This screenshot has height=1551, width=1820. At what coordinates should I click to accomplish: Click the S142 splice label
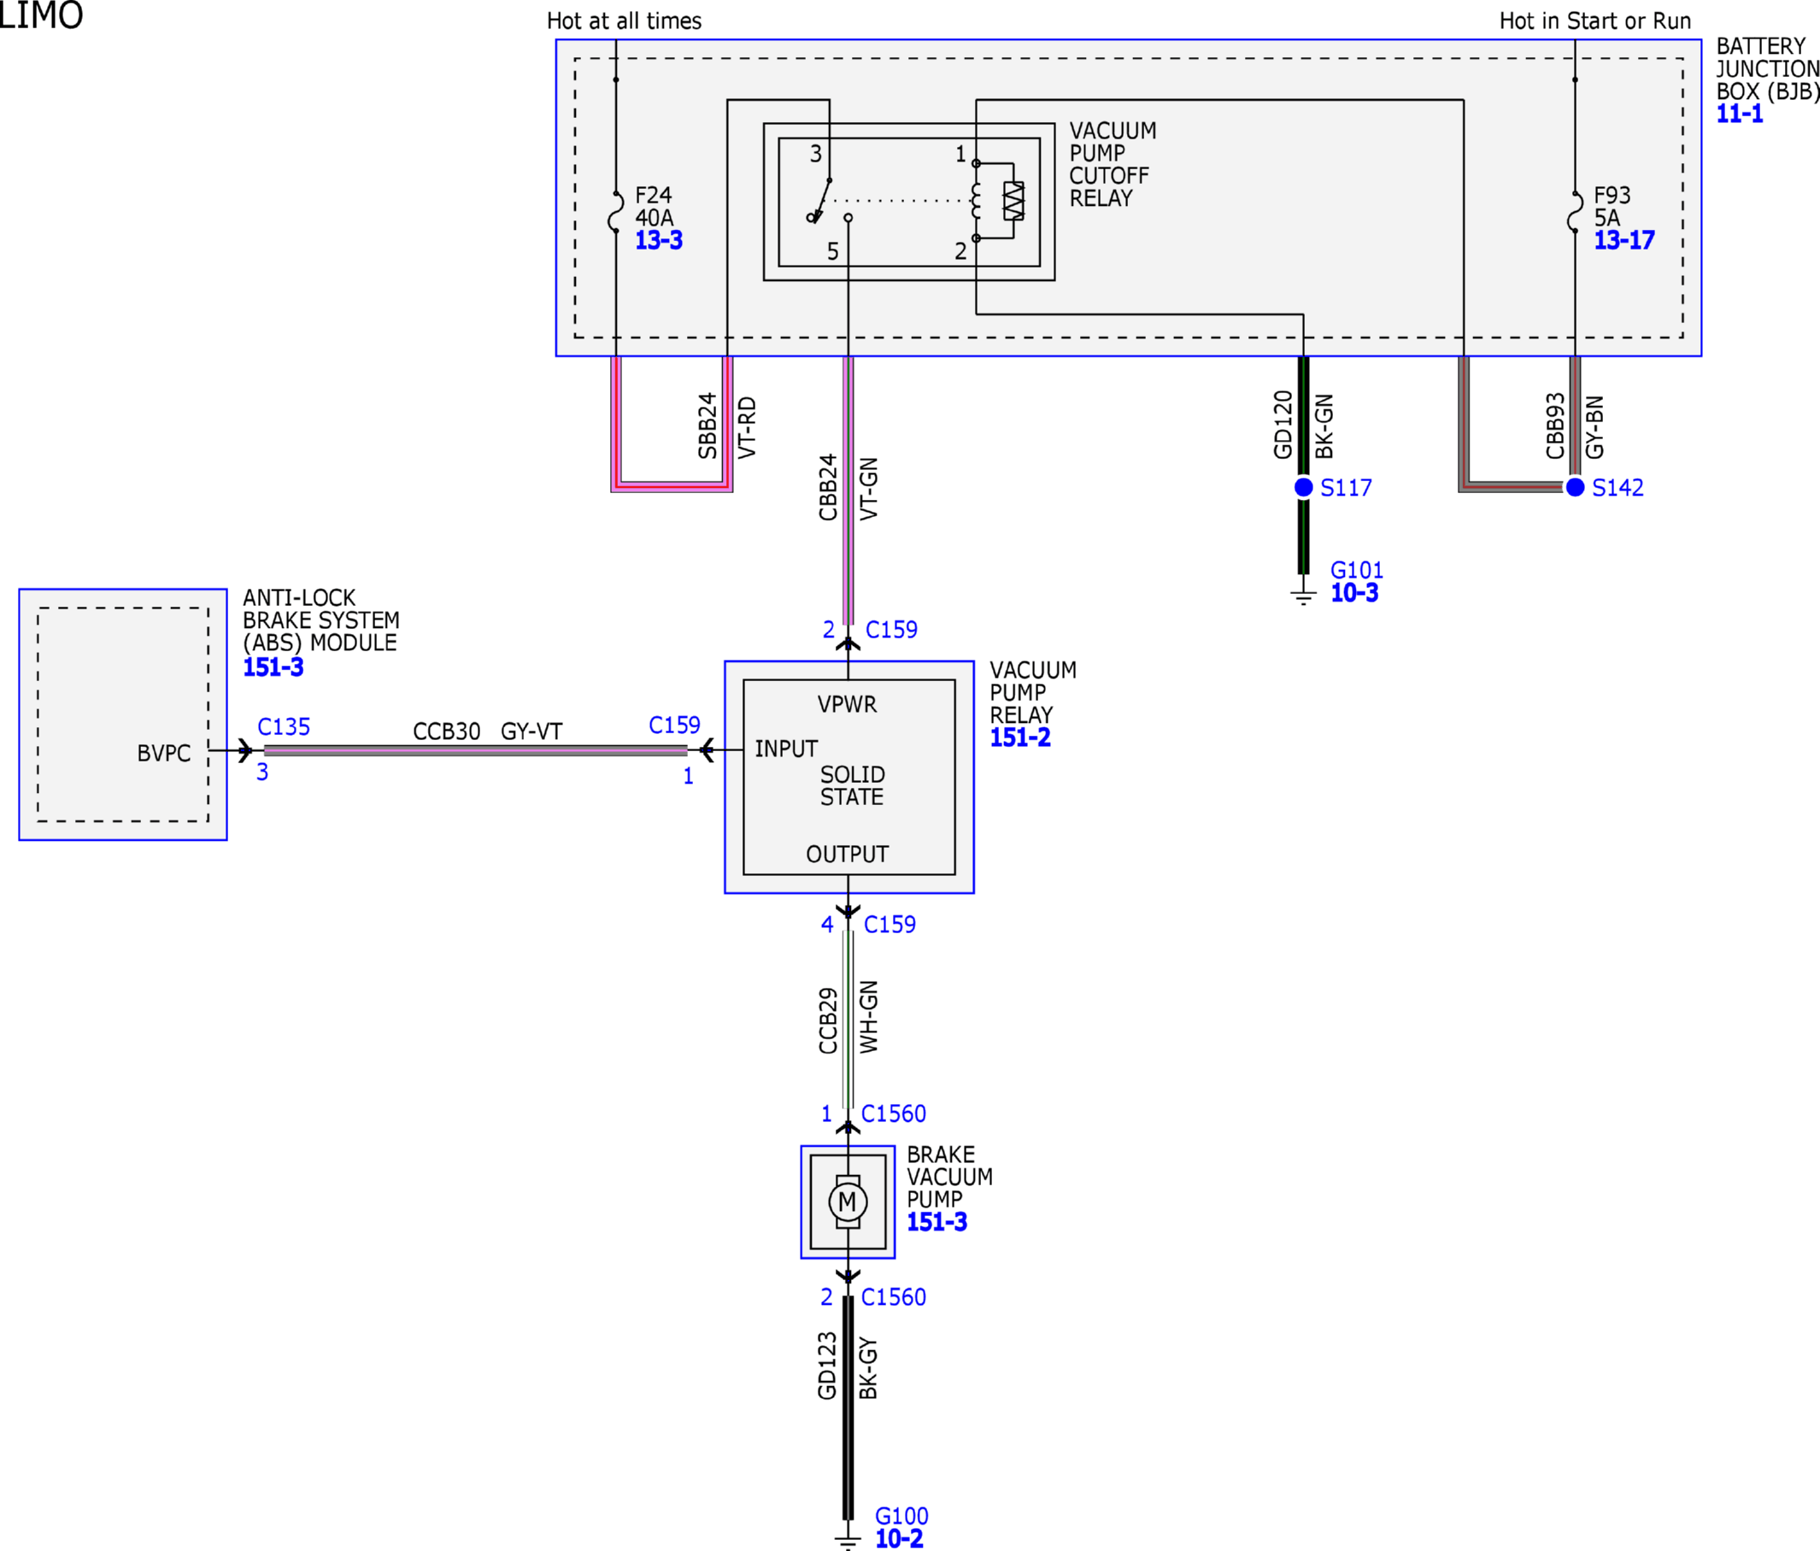point(1617,488)
